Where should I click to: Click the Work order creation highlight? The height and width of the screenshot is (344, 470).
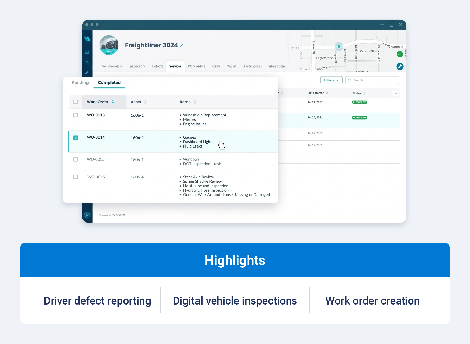coord(373,301)
